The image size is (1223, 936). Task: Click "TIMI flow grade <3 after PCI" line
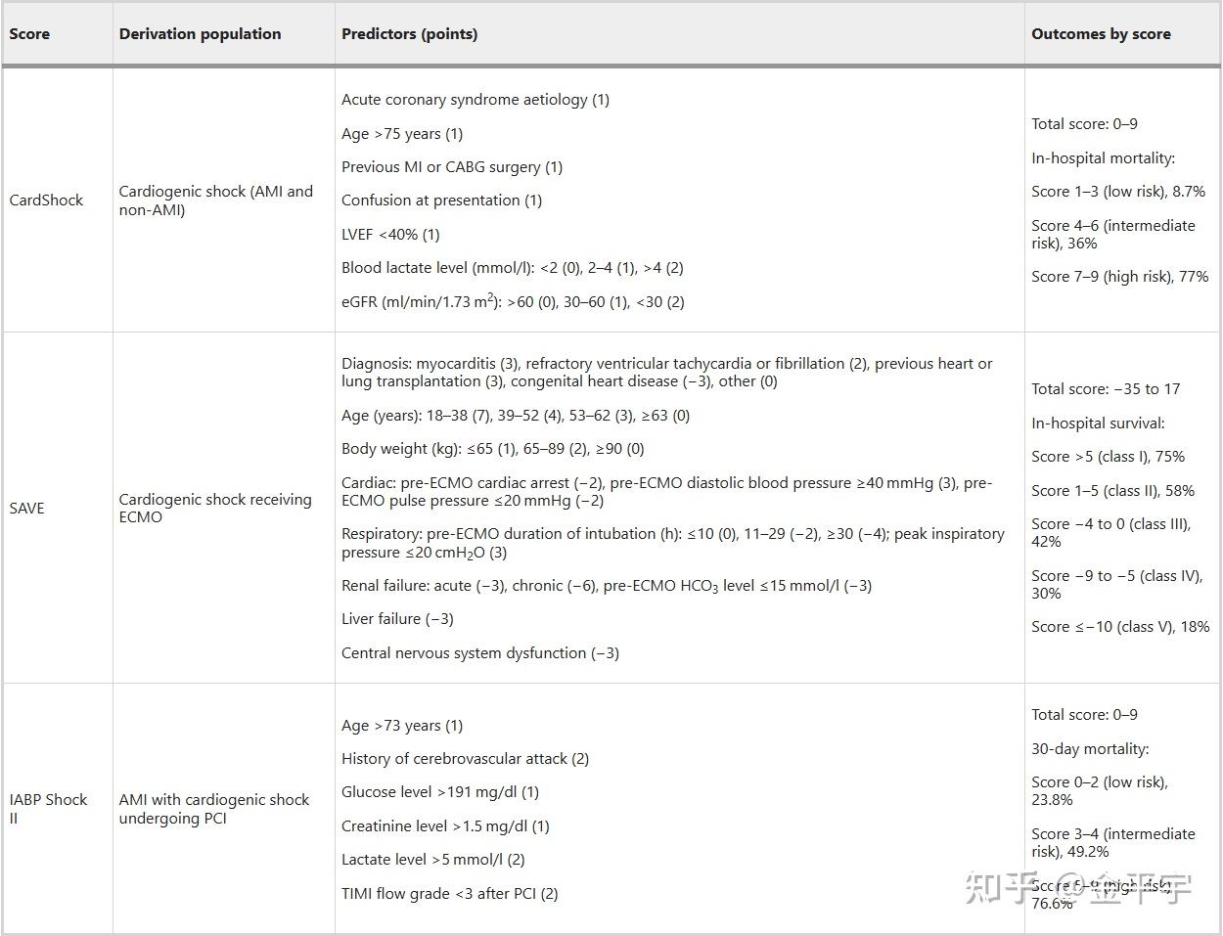[x=449, y=894]
